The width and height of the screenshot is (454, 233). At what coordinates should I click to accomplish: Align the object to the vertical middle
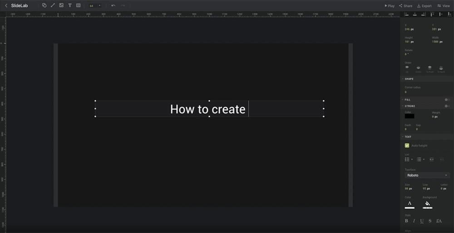tap(441, 14)
